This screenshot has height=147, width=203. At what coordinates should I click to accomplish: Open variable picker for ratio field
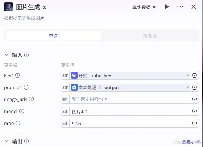click(194, 123)
